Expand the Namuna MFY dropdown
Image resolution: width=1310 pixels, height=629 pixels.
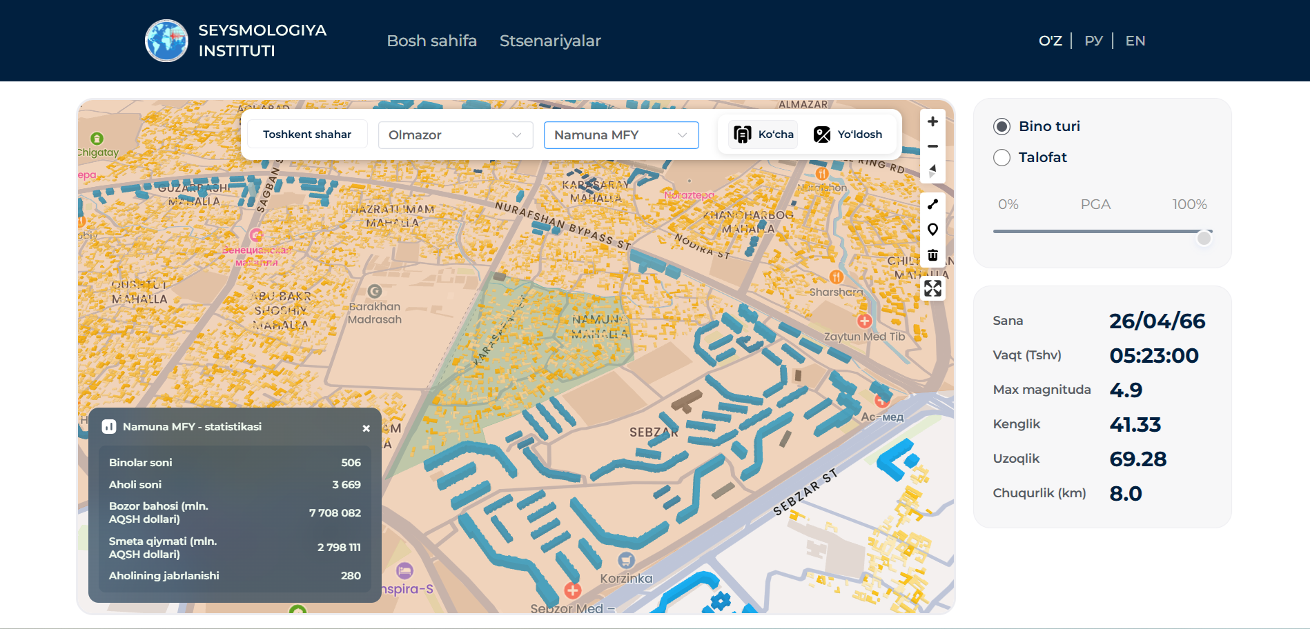(x=620, y=135)
